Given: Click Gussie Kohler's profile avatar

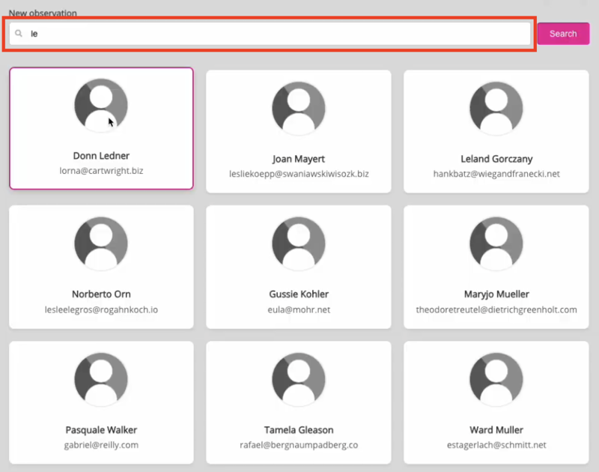Looking at the screenshot, I should tap(299, 243).
